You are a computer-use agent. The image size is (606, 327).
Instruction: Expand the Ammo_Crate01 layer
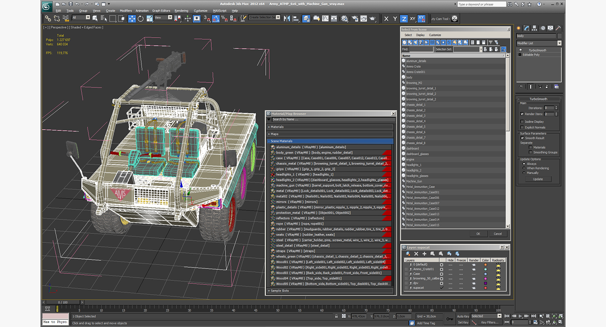click(406, 269)
